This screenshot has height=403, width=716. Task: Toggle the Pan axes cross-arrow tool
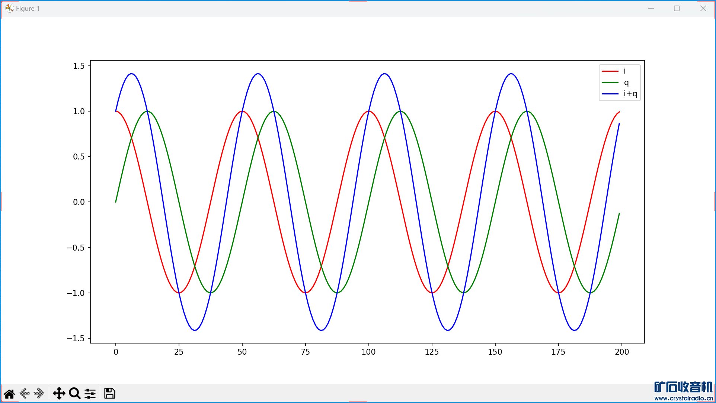(x=59, y=393)
